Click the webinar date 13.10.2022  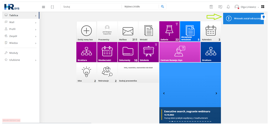click(169, 115)
